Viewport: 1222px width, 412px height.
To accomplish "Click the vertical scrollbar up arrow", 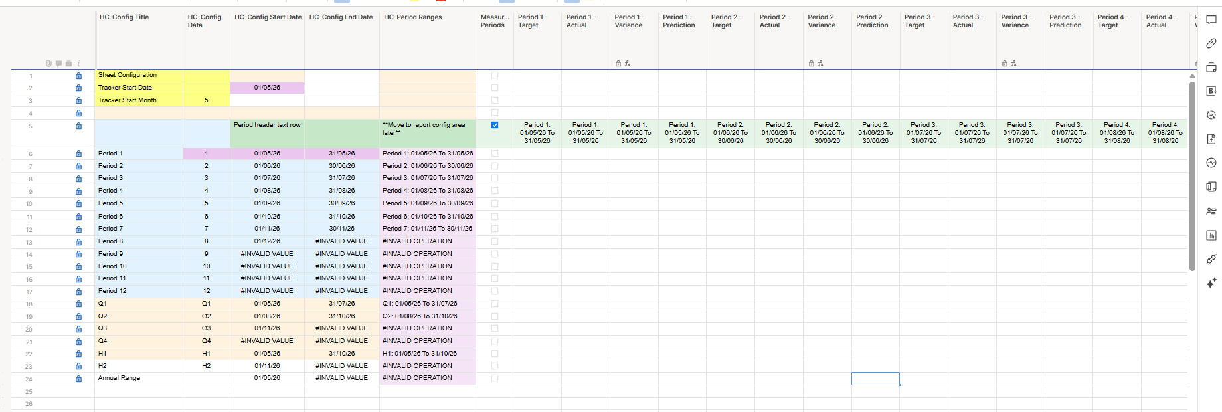I will [1192, 76].
